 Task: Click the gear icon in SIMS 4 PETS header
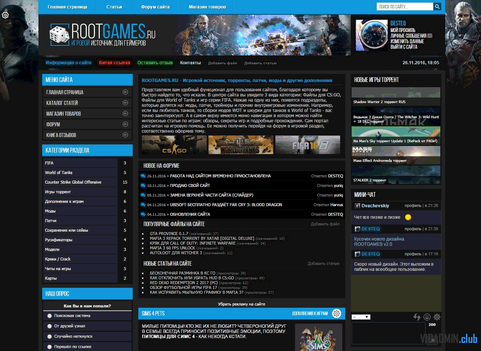[336, 313]
